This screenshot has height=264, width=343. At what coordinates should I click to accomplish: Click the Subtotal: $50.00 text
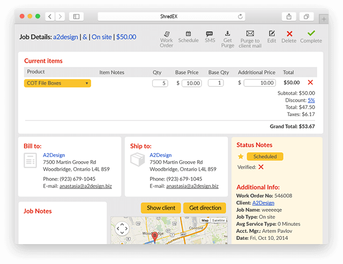[x=296, y=93]
